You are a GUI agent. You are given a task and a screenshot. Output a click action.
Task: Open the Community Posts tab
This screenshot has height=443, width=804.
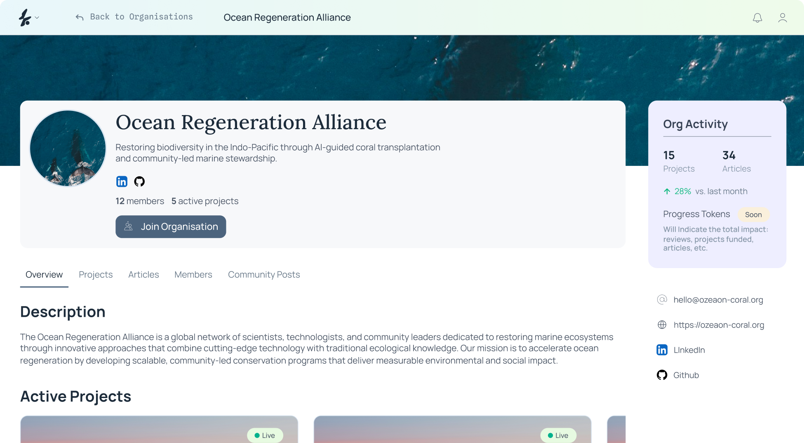pos(264,275)
